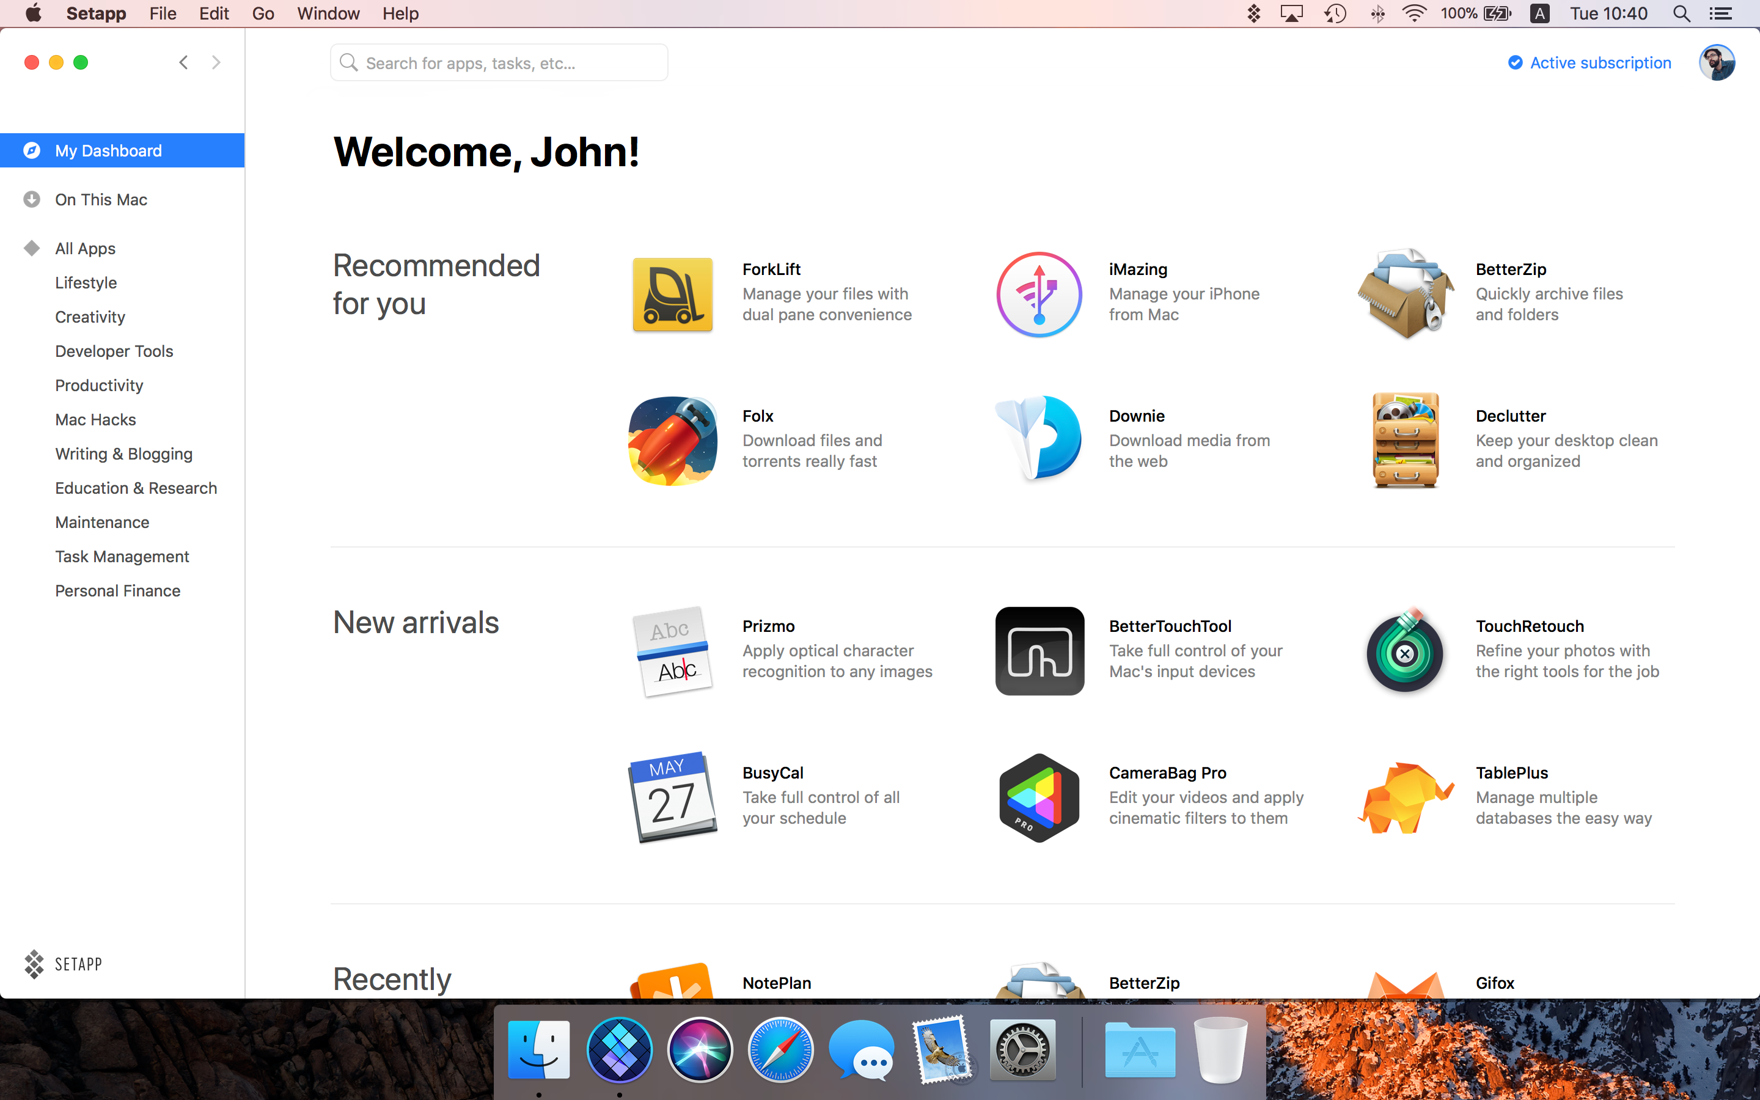Screen dimensions: 1760x1100
Task: Open the Creativity category
Action: coord(90,317)
